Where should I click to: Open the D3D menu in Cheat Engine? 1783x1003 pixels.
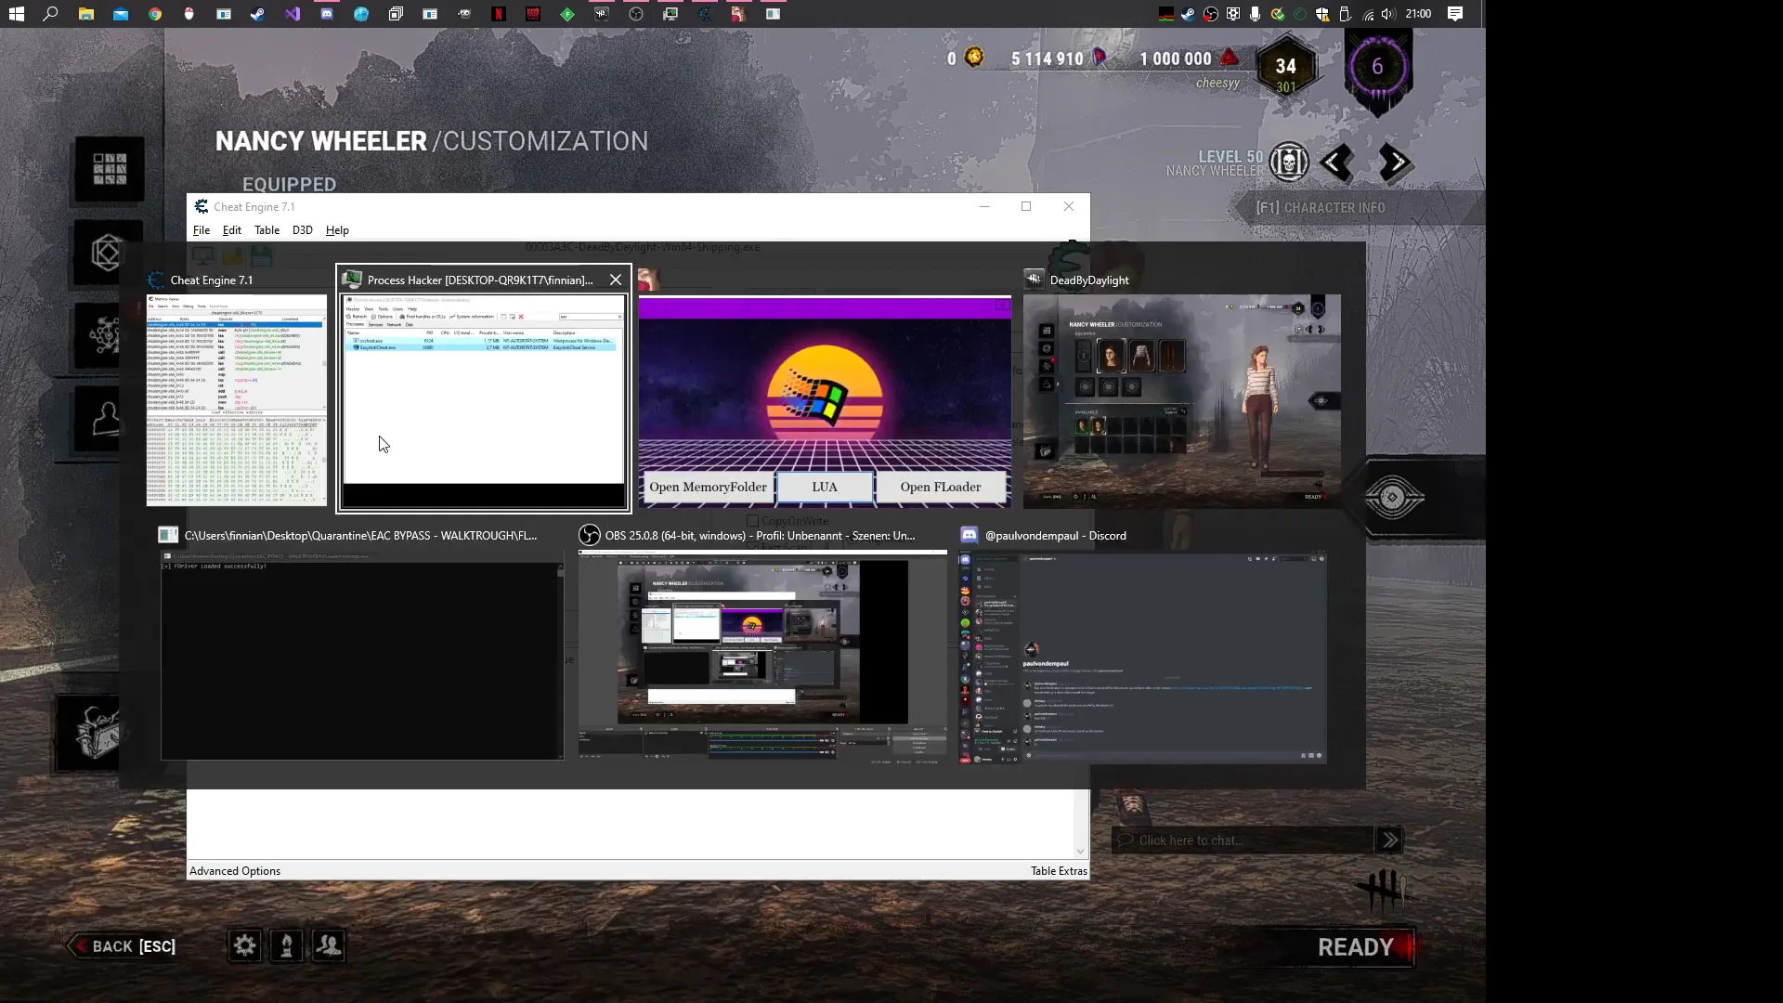coord(302,230)
